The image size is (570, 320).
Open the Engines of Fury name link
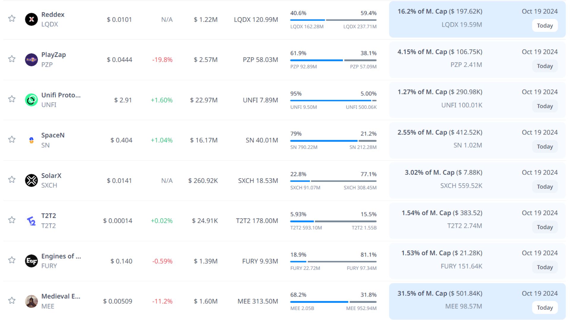click(x=61, y=256)
